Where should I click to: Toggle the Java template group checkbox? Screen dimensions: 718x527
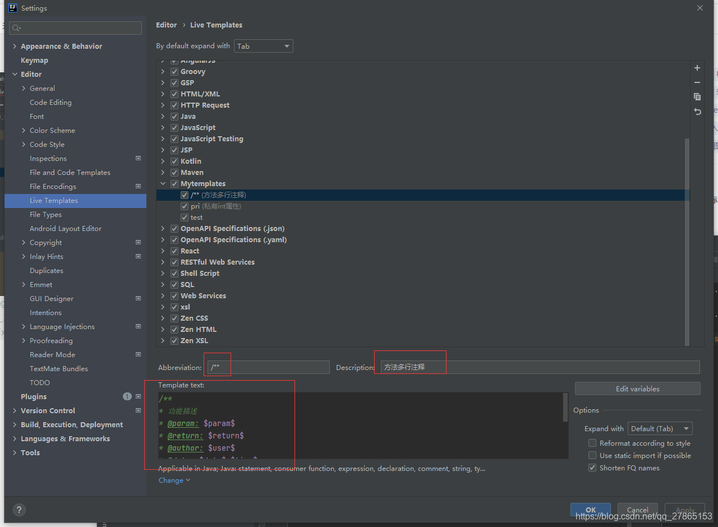[174, 117]
